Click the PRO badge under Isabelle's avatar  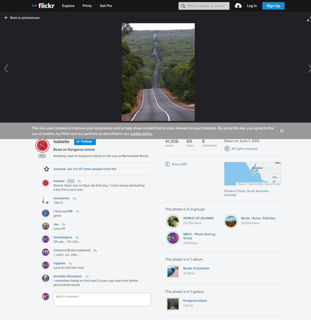point(42,156)
